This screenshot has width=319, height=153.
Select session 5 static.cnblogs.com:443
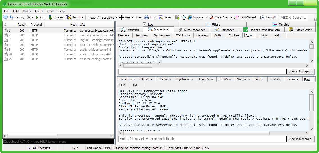pyautogui.click(x=59, y=50)
